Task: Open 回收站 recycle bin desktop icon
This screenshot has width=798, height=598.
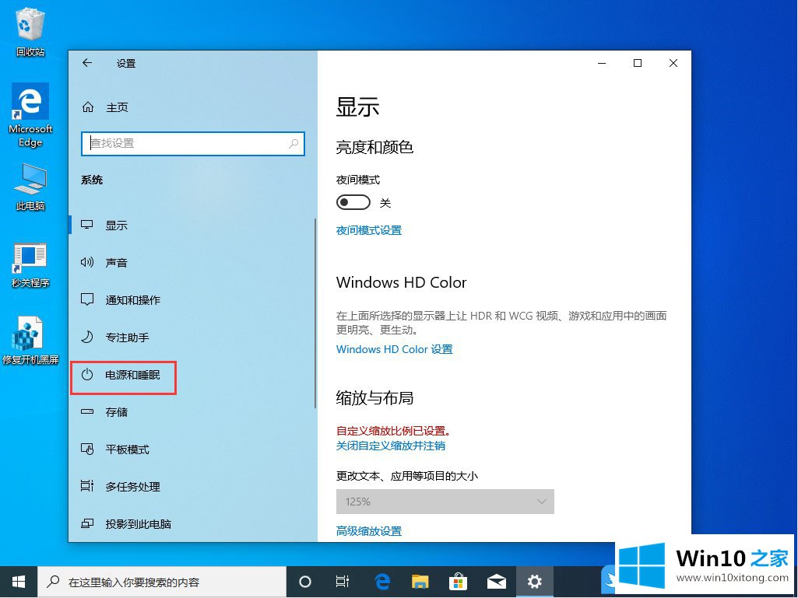Action: pos(30,30)
